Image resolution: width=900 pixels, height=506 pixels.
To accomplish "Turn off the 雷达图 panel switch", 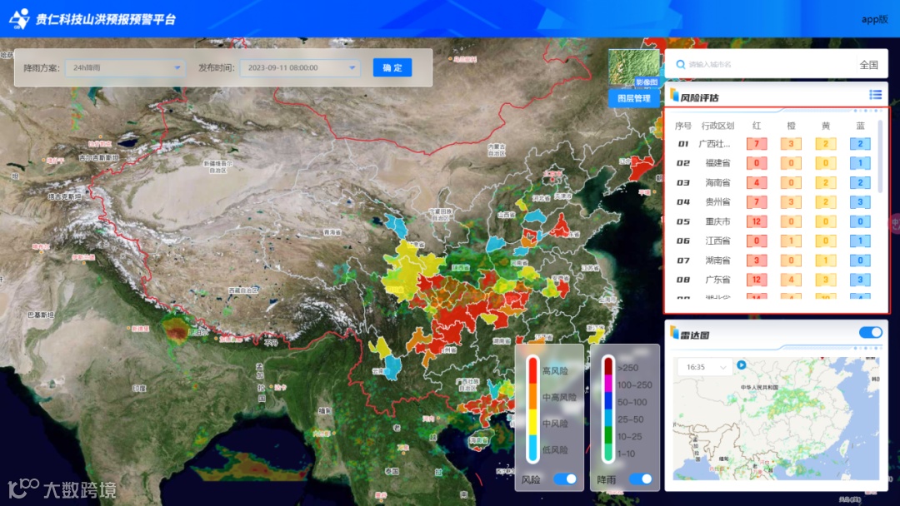I will [871, 332].
